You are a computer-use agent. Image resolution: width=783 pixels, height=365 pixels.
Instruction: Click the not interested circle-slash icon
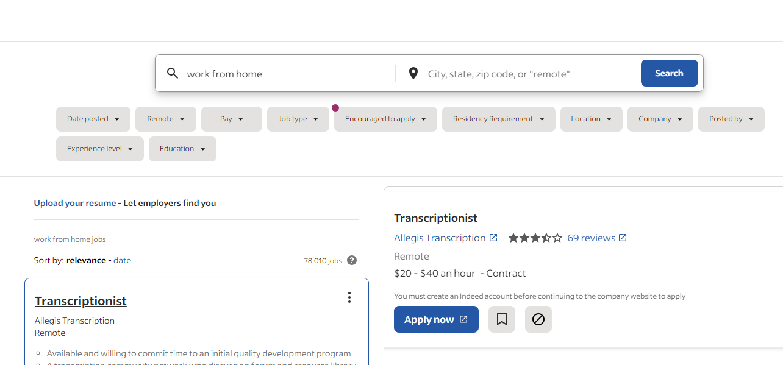538,319
